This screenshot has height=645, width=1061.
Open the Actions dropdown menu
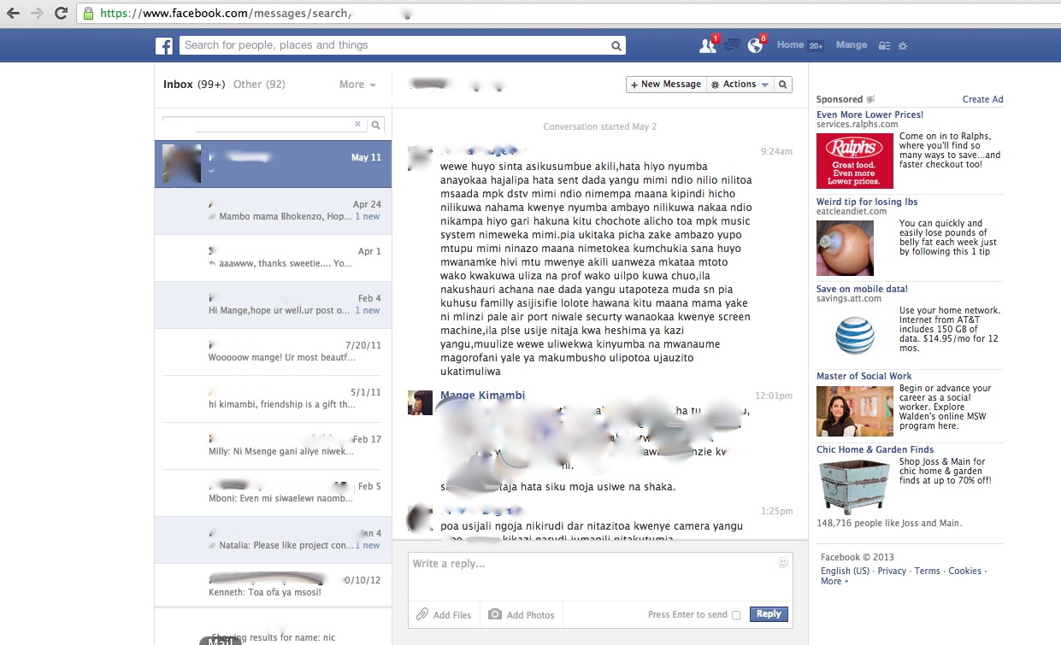tap(740, 85)
